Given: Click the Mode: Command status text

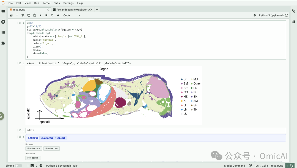Looking at the screenshot, I should pos(235,166).
